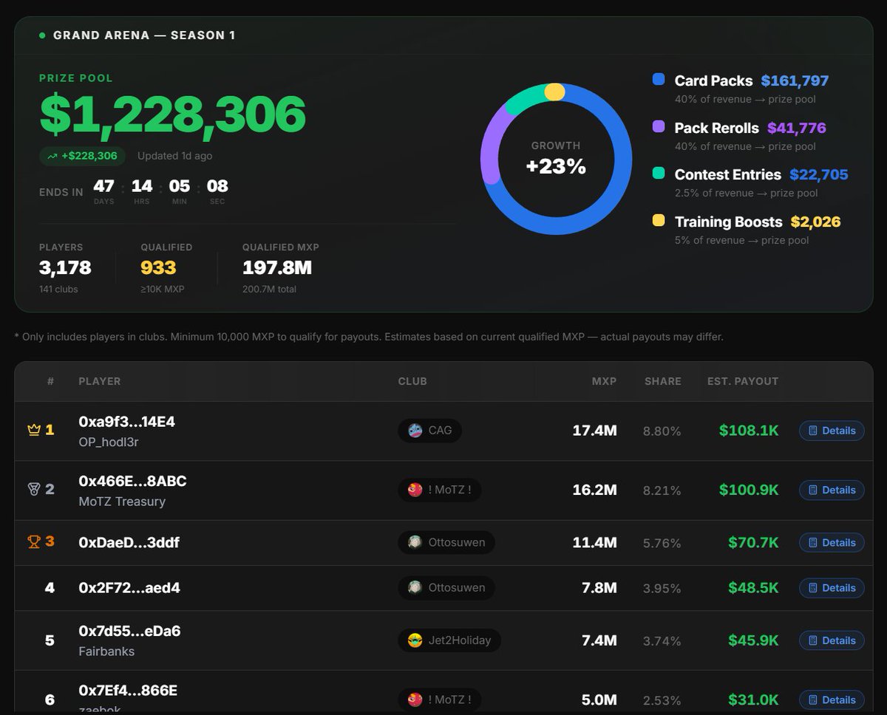887x715 pixels.
Task: Sort by the CLUB column header
Action: point(412,381)
